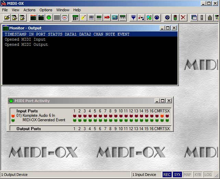The image size is (220, 179).
Task: Click '01) Komplete Audio 6 In' label
Action: pyautogui.click(x=36, y=115)
